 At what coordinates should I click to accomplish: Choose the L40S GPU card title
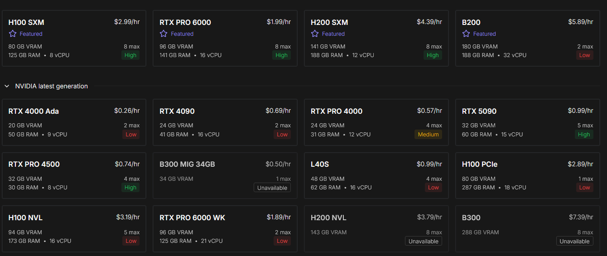click(x=320, y=164)
